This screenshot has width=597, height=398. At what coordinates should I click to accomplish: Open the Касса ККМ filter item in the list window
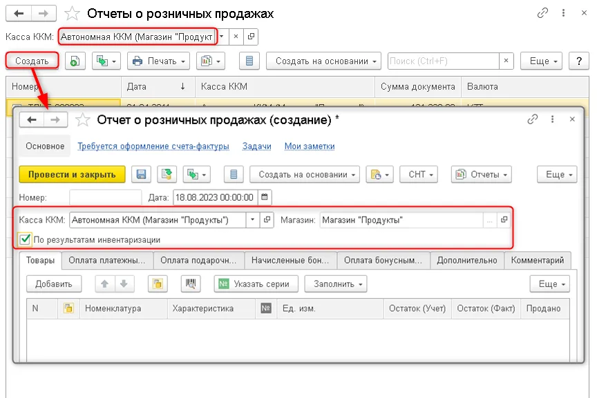coord(251,37)
